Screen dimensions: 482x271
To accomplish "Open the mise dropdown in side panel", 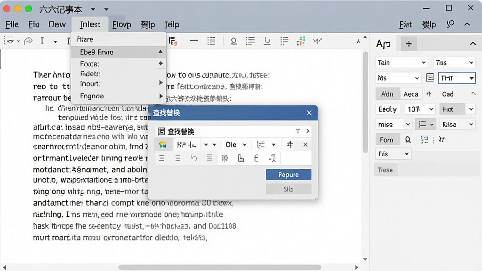I will (394, 124).
